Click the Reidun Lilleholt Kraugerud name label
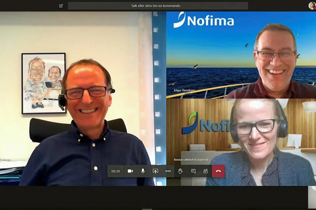 click(x=191, y=160)
